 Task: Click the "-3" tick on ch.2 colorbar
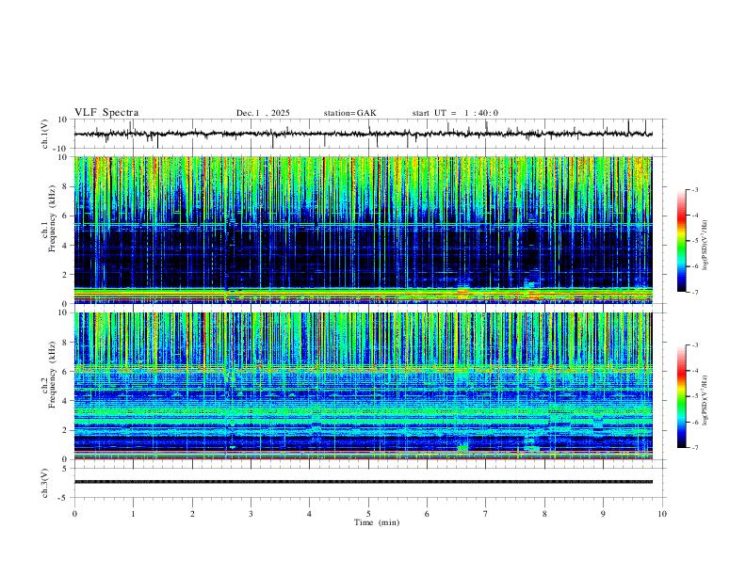[x=695, y=345]
